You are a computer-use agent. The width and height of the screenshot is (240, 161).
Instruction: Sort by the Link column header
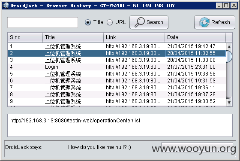click(134, 37)
